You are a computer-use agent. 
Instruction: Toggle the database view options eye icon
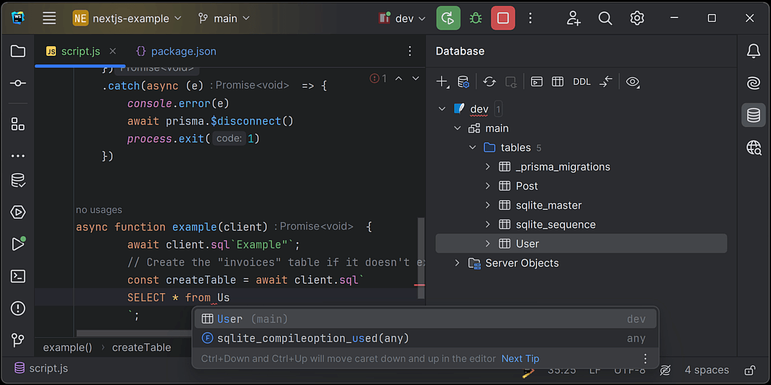[x=633, y=81]
